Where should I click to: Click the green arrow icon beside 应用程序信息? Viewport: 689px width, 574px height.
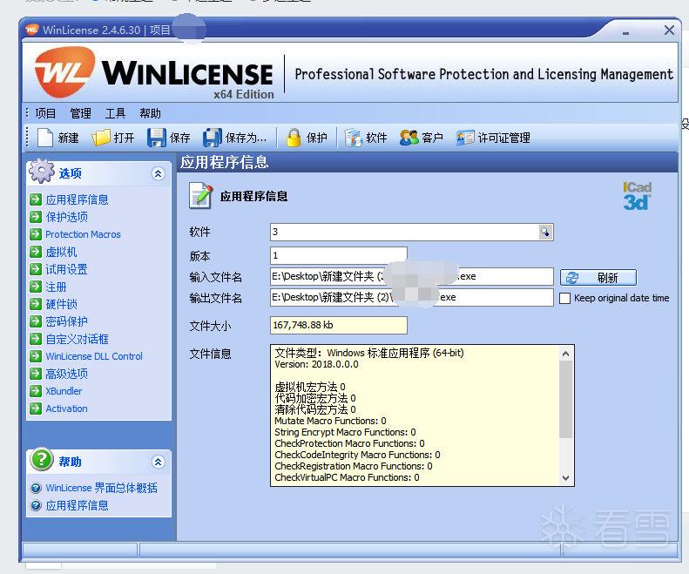[36, 199]
